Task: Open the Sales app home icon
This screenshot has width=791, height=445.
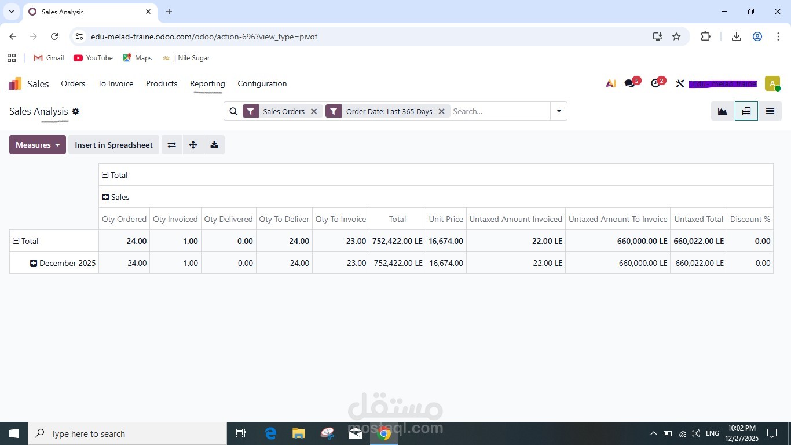Action: (15, 84)
